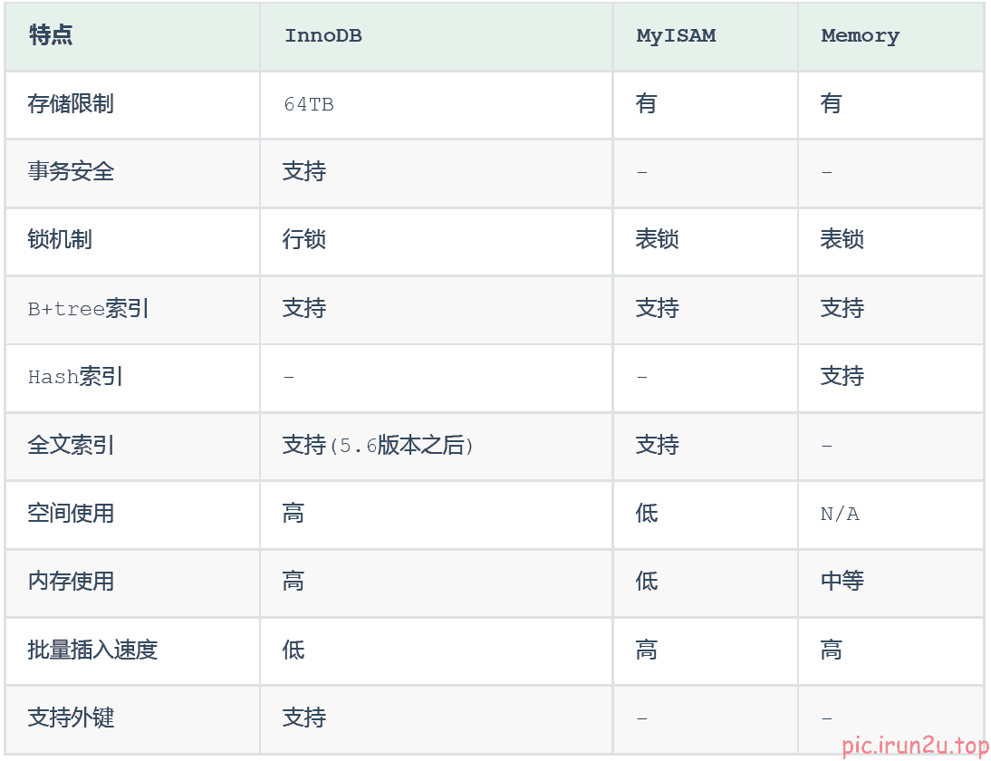Select the B+tree索引 row label
991x761 pixels.
coord(89,309)
